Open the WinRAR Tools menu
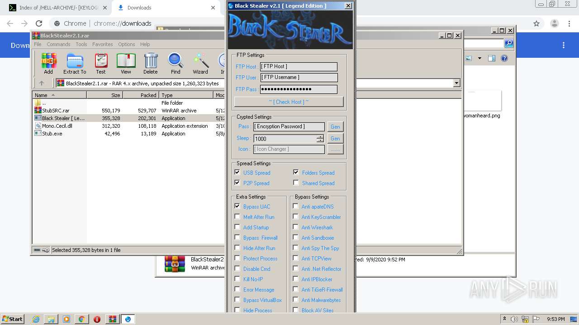Image resolution: width=579 pixels, height=325 pixels. click(x=81, y=44)
